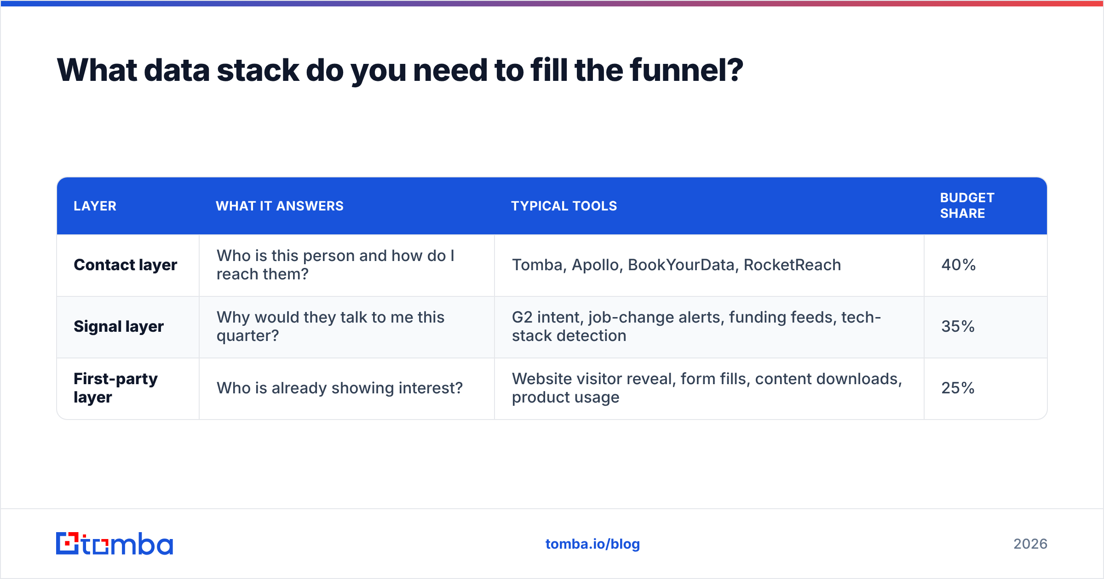Click the 2026 year label
Viewport: 1104px width, 579px height.
[x=1030, y=544]
